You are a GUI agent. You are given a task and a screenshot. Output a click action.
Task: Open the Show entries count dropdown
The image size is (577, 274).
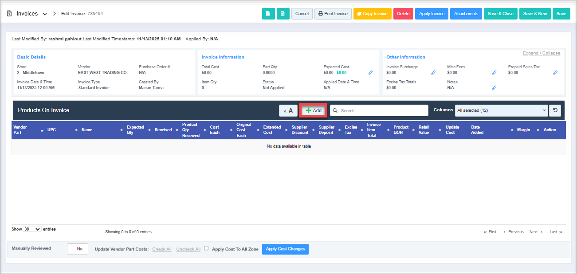[32, 229]
